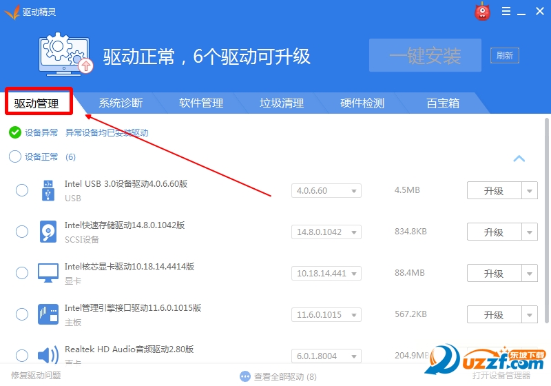Switch to 系统诊断 tab
This screenshot has height=386, width=551.
pos(121,103)
